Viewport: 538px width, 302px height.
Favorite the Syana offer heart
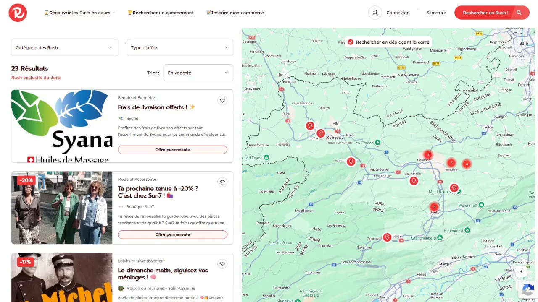[222, 100]
